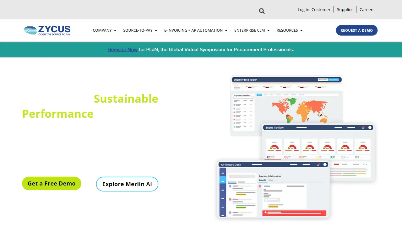Open the search magnifier icon
Screen dimensions: 402x226
262,11
